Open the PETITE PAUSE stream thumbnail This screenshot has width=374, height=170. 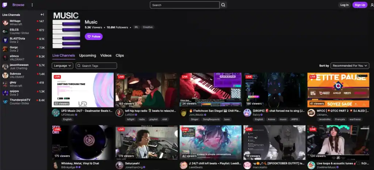[339, 90]
